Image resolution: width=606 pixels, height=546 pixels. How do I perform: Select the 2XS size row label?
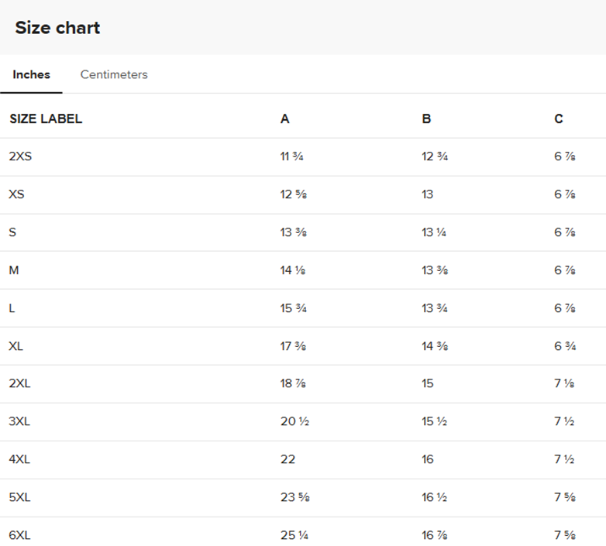[20, 156]
